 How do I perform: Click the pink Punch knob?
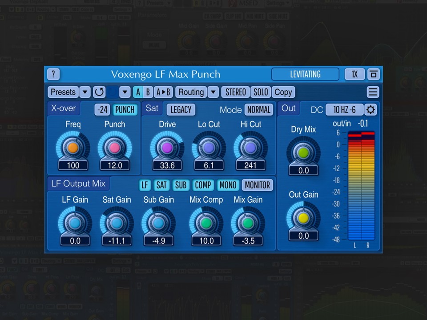[x=115, y=148]
